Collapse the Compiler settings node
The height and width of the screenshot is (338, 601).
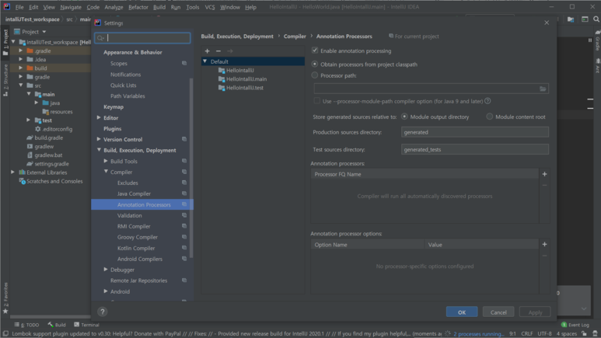point(106,172)
